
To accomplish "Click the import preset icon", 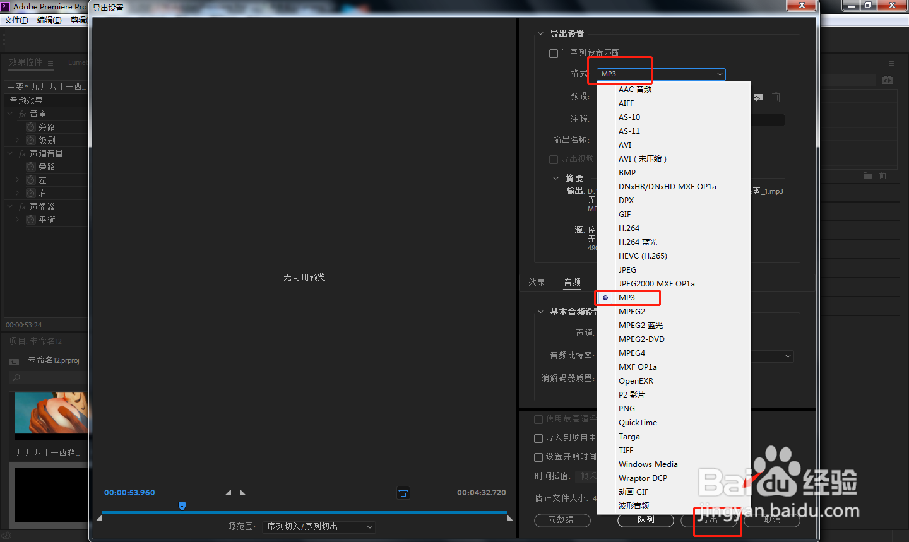I will coord(759,97).
